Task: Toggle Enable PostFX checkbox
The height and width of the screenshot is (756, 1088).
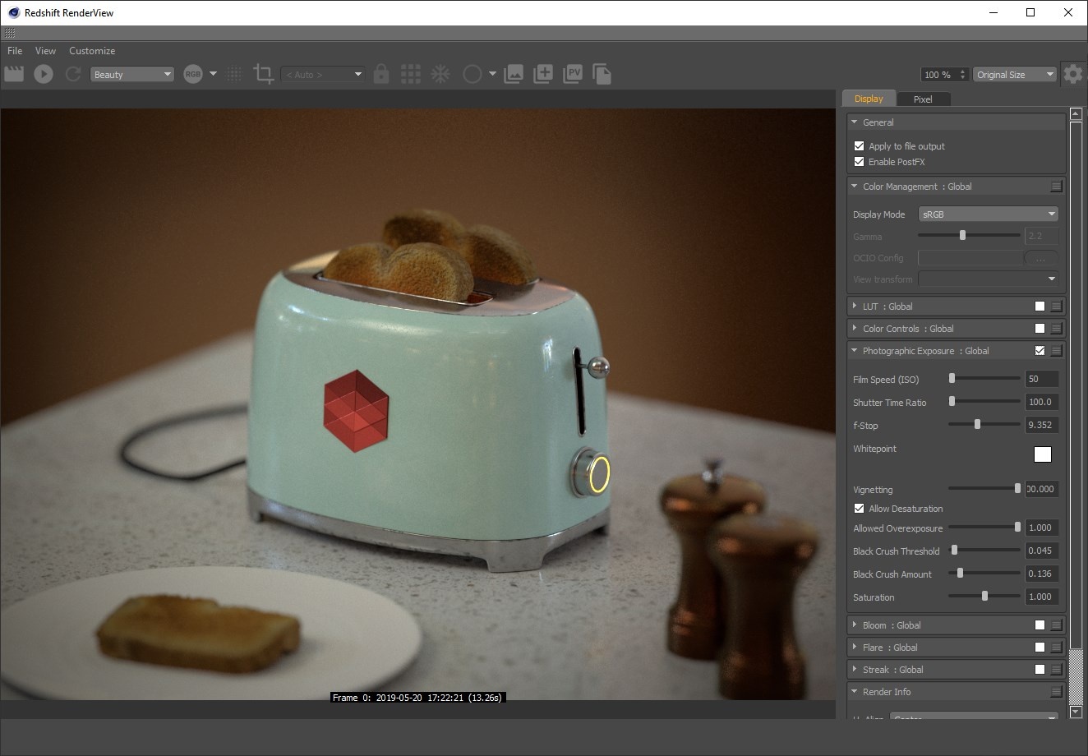Action: [859, 161]
